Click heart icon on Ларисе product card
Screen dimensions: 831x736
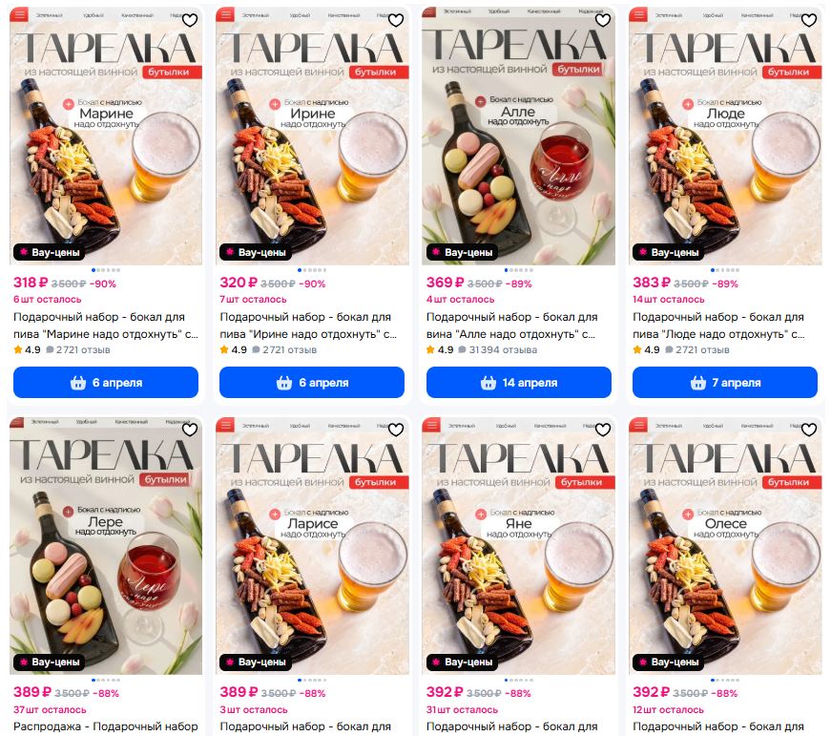396,430
